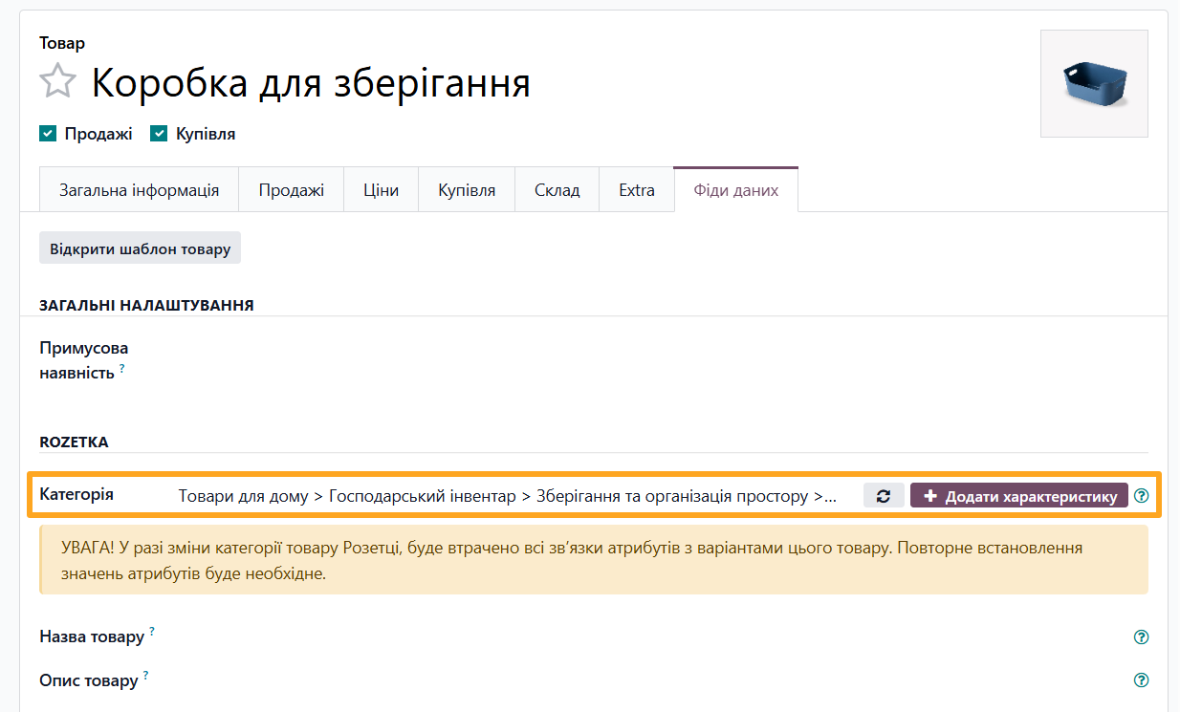Click Додати характеристику button
1180x712 pixels.
tap(1019, 496)
